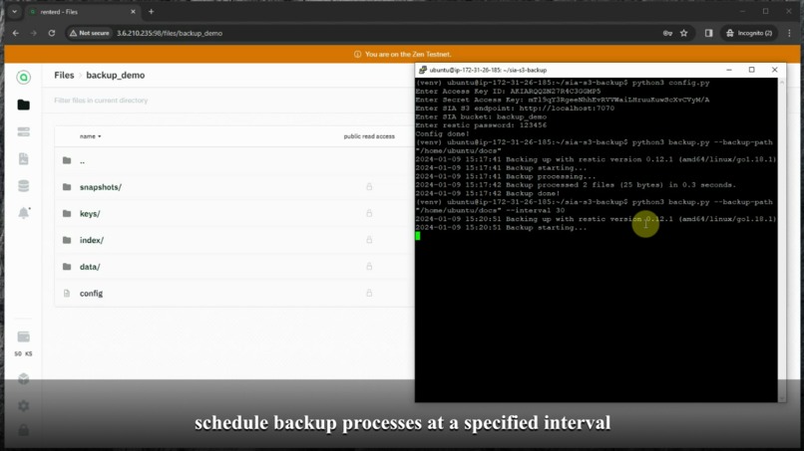Click folder icon of index/ row

tap(67, 240)
